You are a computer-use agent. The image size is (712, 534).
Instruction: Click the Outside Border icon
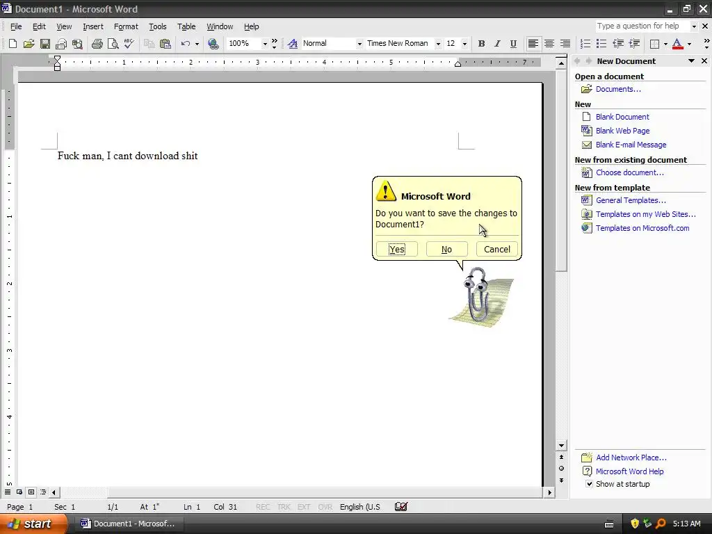654,44
